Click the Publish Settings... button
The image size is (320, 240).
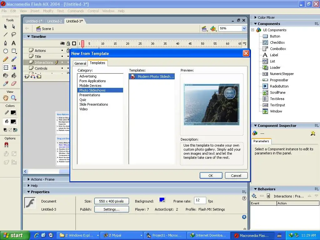[x=112, y=209]
